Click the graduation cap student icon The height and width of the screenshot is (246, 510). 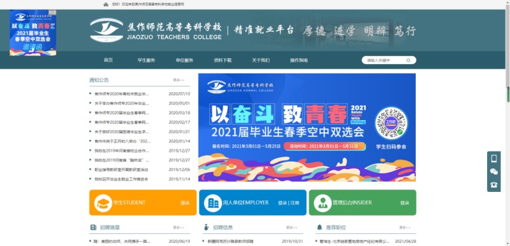103,203
